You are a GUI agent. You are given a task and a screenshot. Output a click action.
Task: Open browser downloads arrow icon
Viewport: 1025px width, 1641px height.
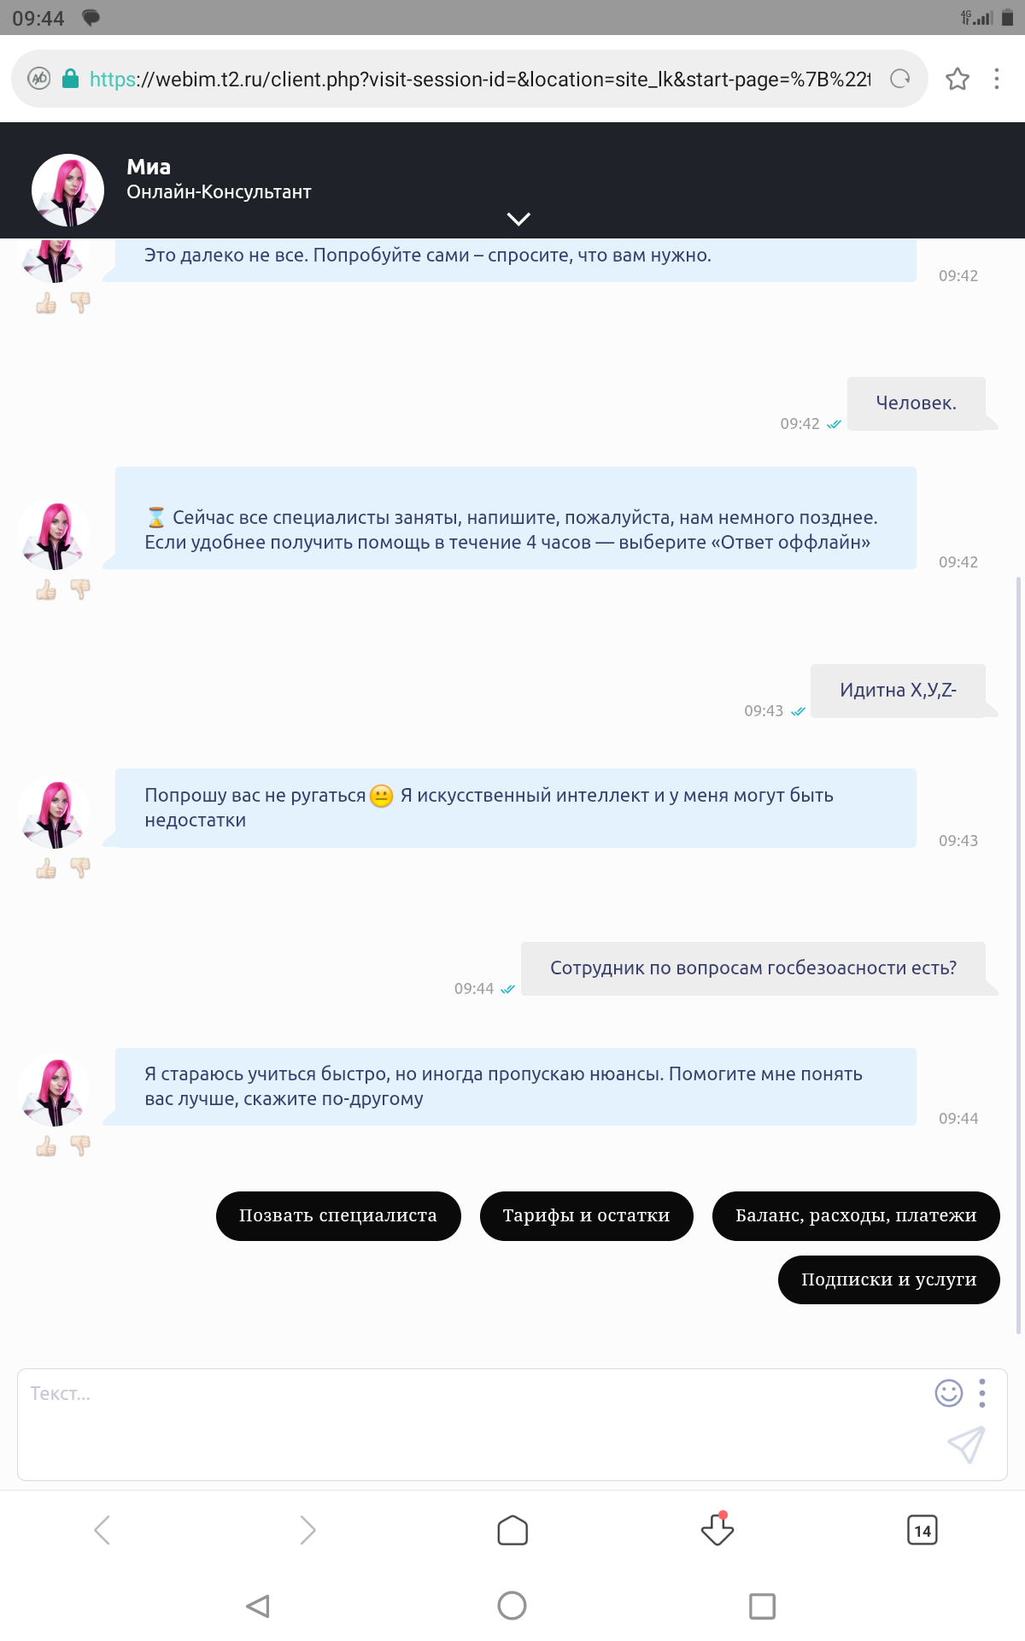coord(717,1529)
